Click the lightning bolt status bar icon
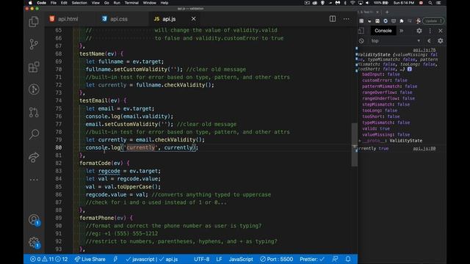470x264 pixels. pos(115,259)
